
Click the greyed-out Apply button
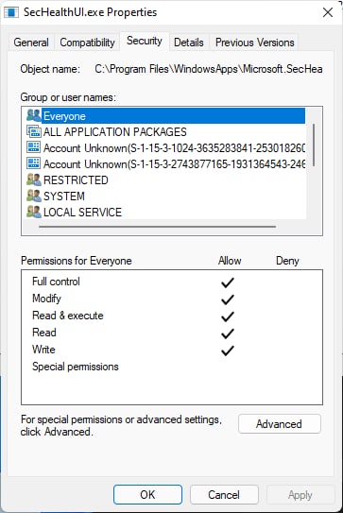(300, 494)
